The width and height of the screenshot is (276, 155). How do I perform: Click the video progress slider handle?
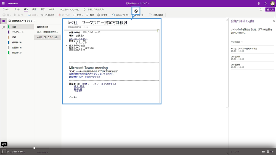(x=34, y=148)
